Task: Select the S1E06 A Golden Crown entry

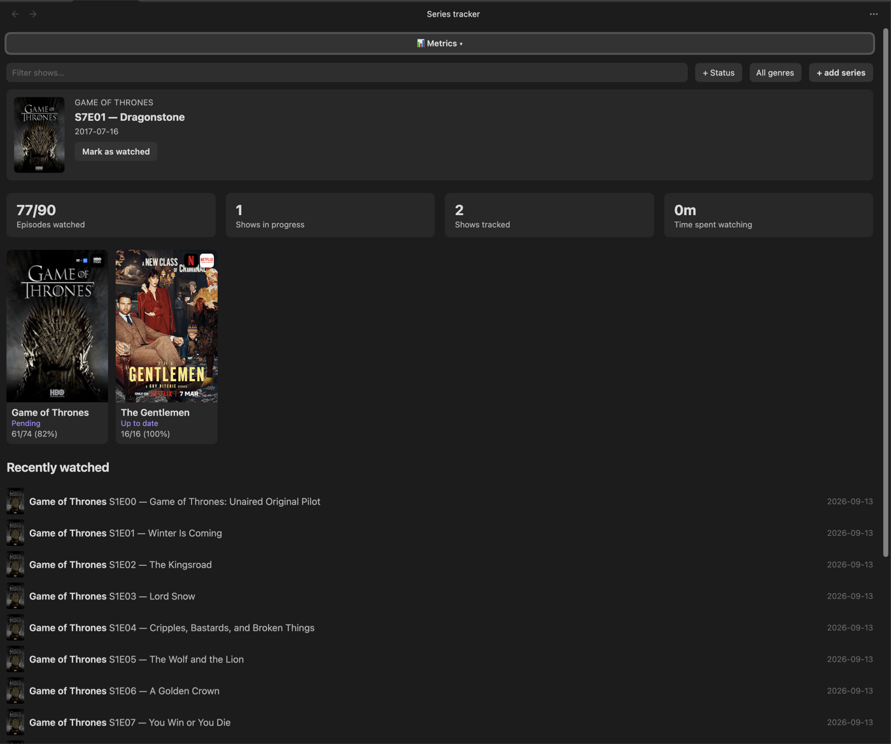Action: point(440,691)
